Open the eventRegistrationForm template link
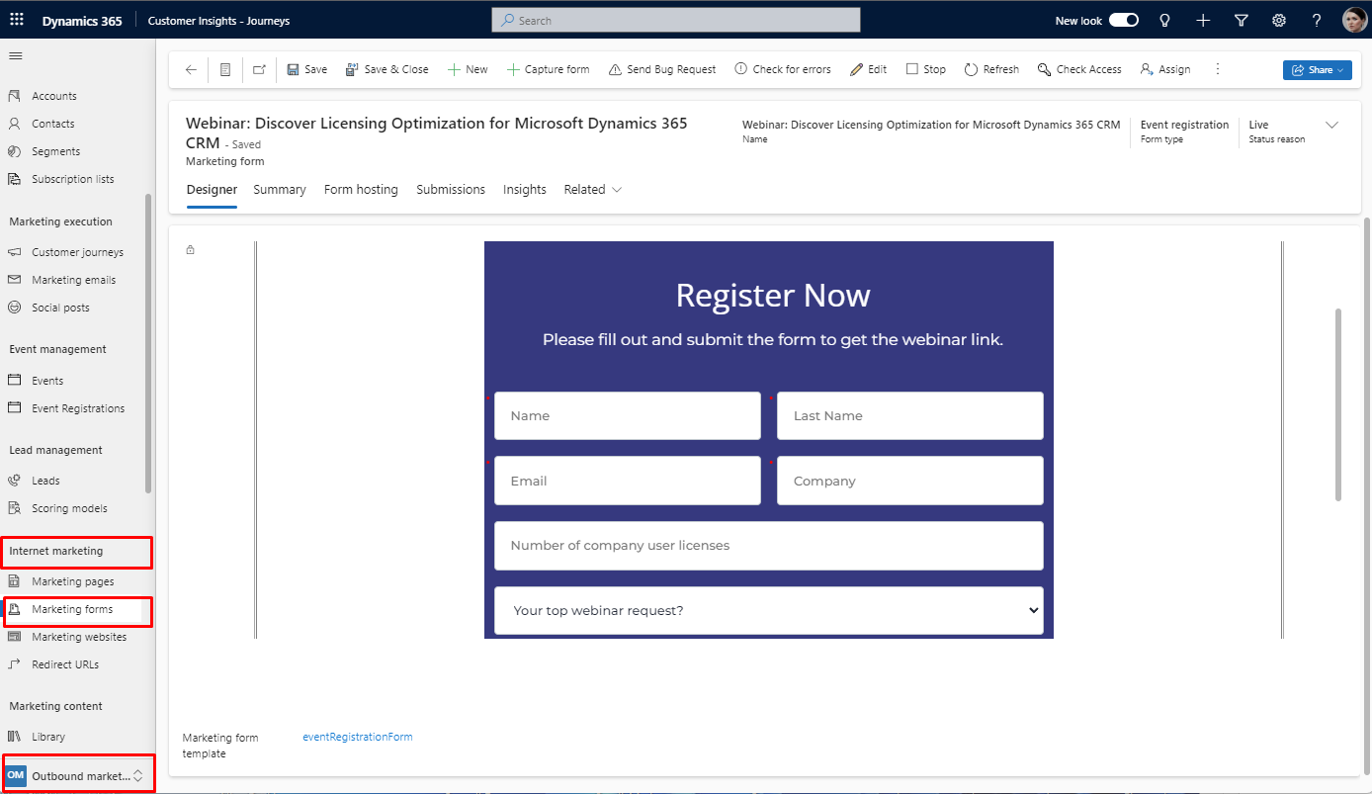Viewport: 1372px width, 794px height. click(x=358, y=737)
